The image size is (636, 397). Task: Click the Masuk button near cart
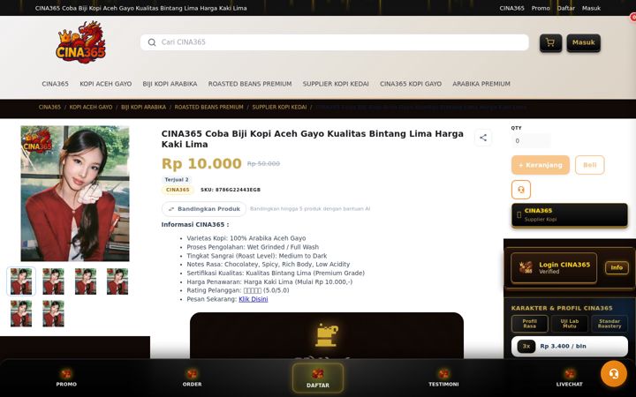(583, 42)
